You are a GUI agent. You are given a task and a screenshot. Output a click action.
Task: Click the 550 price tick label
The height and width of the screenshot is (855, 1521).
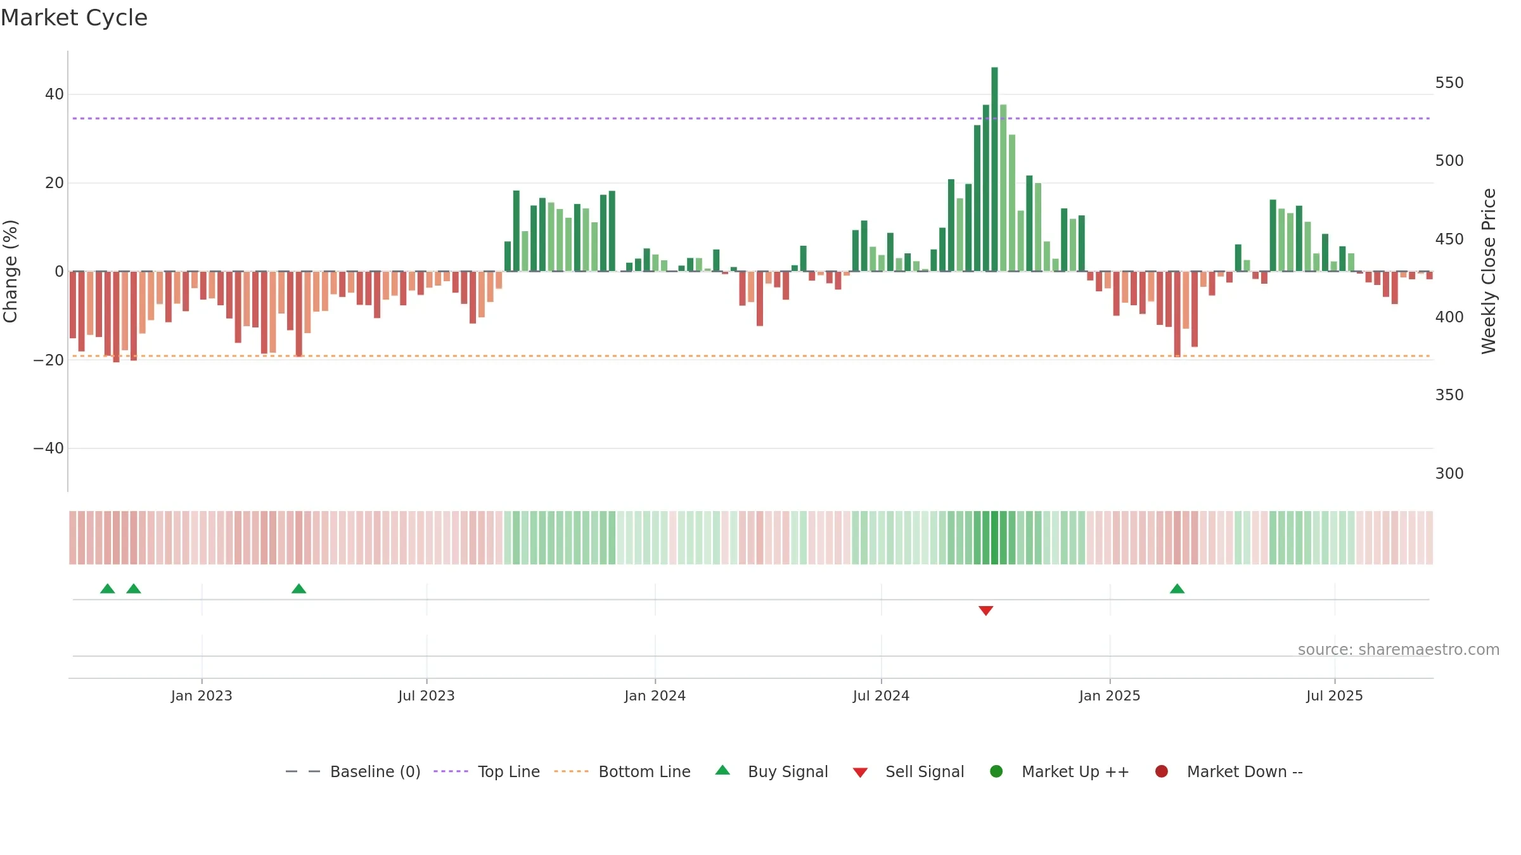[1449, 83]
